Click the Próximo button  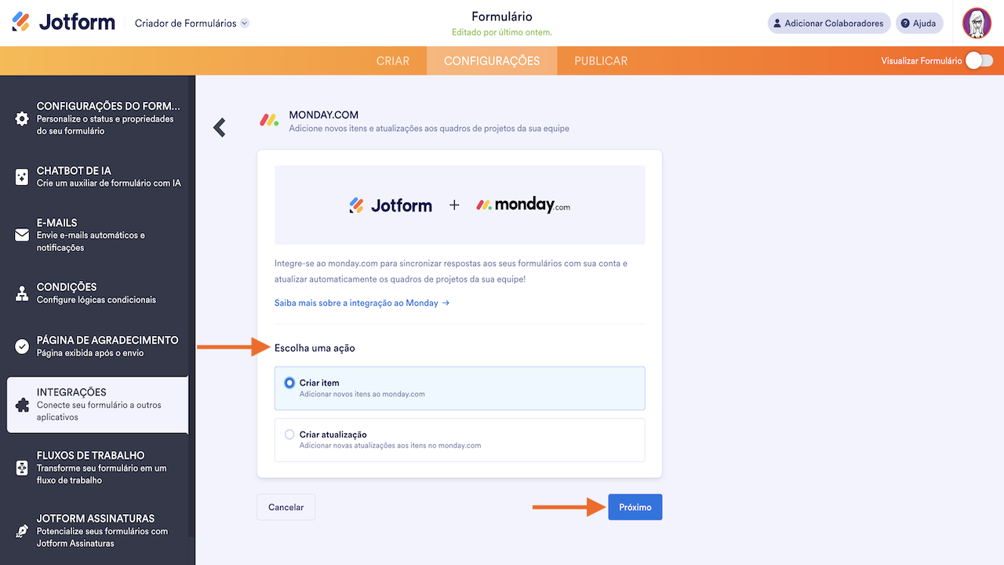(x=635, y=507)
